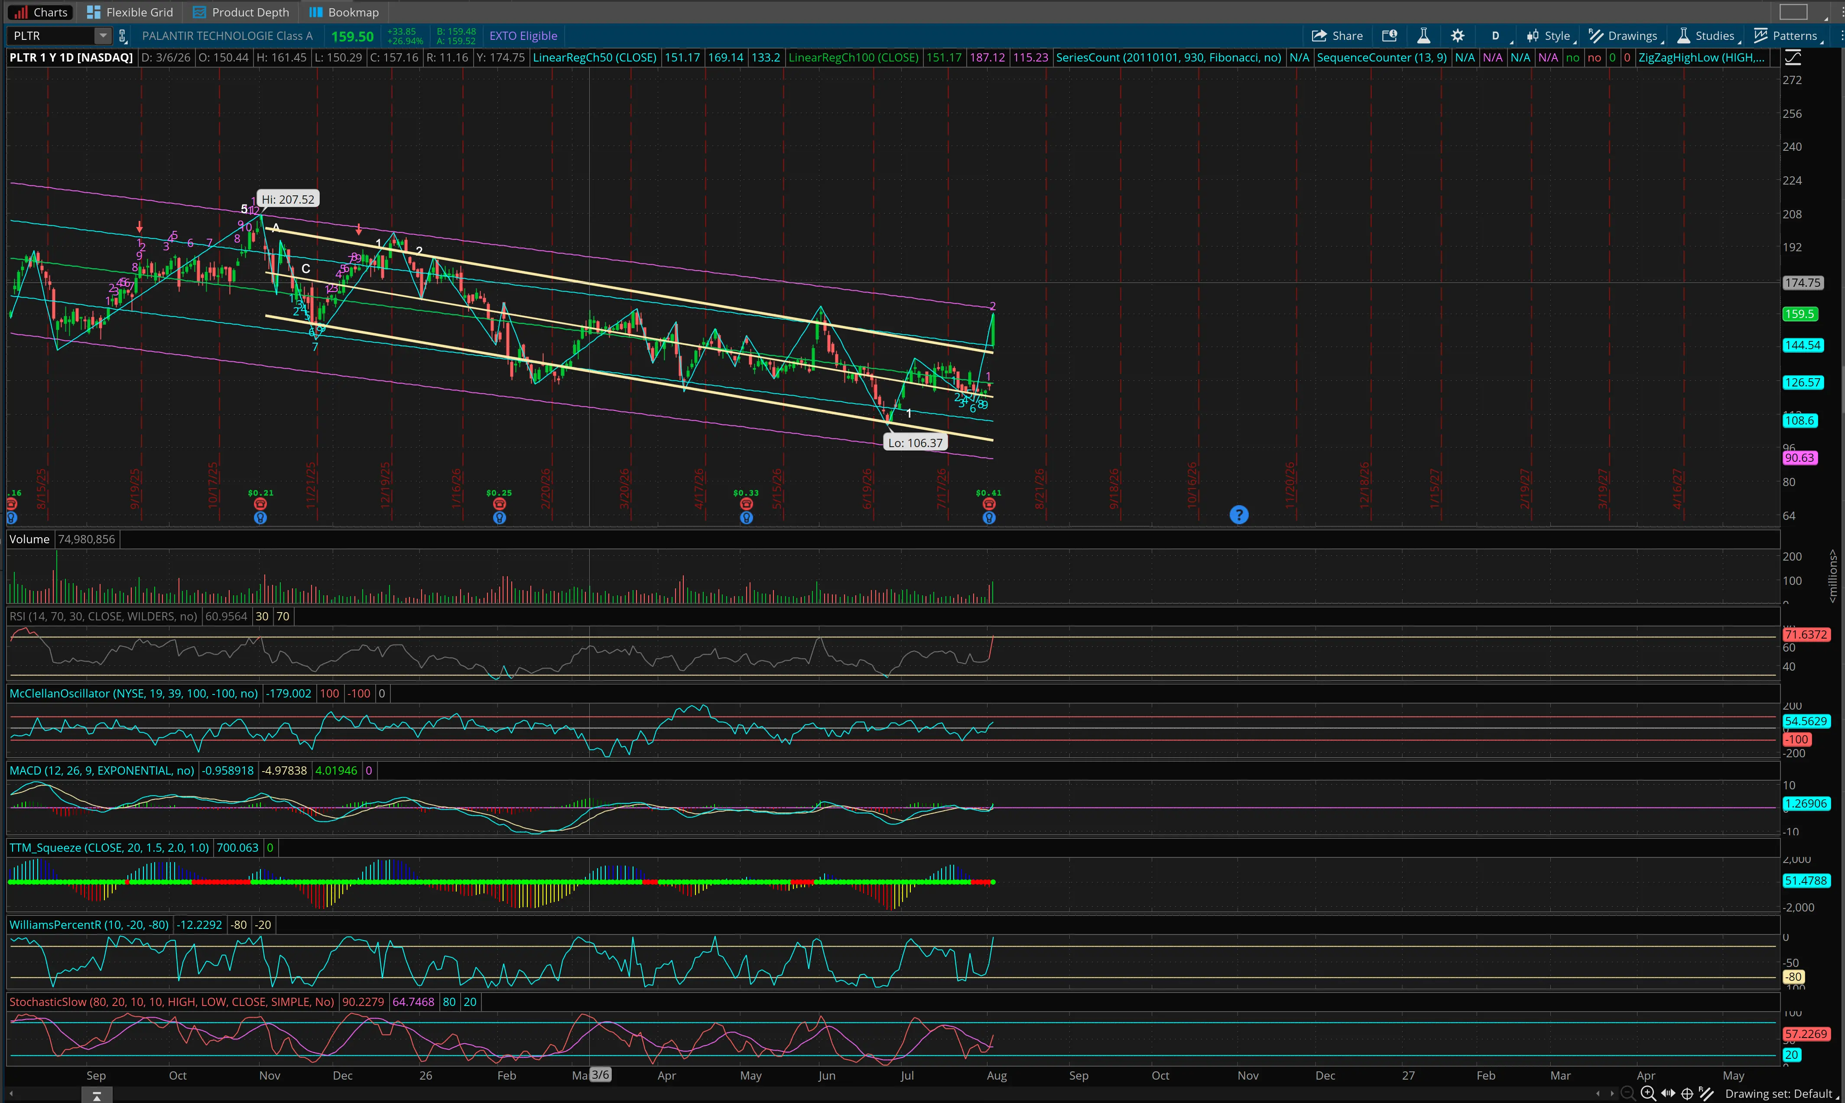Click the $0.41 earnings phone icon

(989, 504)
